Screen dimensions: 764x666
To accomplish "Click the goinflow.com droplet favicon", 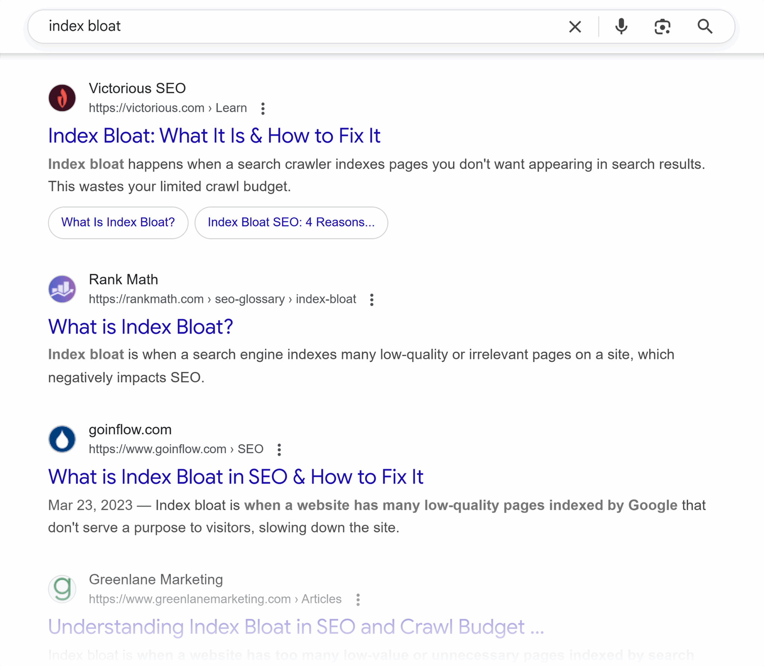I will pos(62,439).
